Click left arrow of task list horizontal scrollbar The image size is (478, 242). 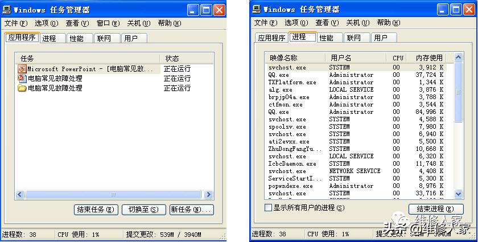click(20, 194)
